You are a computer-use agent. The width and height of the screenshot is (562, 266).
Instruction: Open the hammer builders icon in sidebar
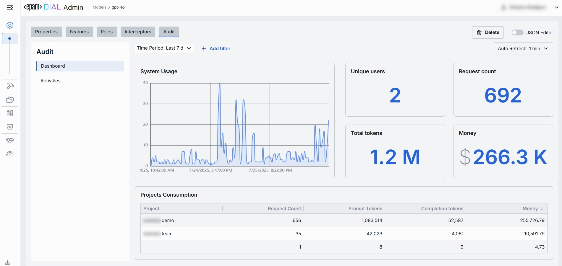[x=10, y=86]
